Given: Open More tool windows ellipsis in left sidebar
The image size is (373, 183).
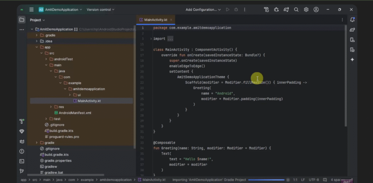Looking at the screenshot, I should point(21,30).
